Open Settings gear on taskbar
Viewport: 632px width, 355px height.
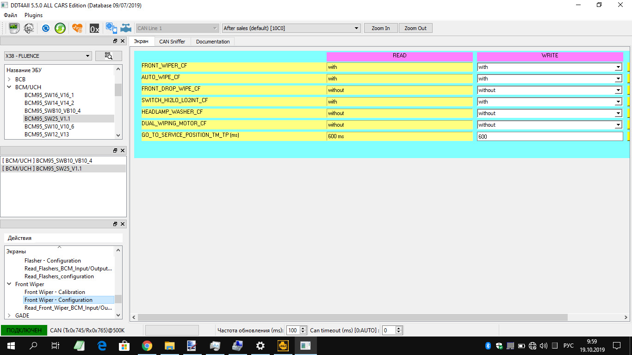pos(260,346)
